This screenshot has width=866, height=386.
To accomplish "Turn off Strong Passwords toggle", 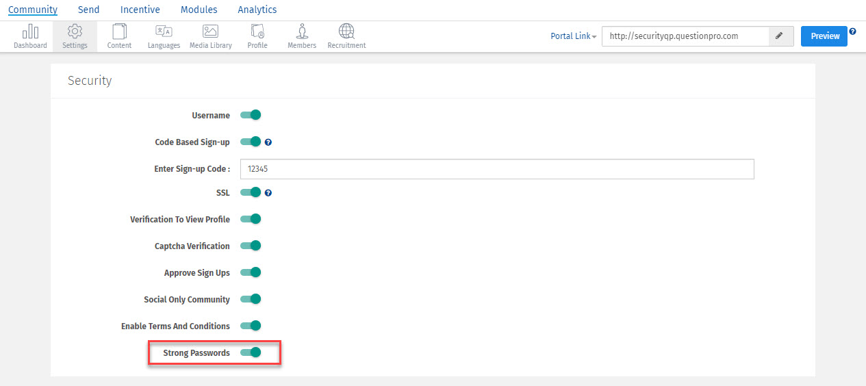I will [x=251, y=352].
